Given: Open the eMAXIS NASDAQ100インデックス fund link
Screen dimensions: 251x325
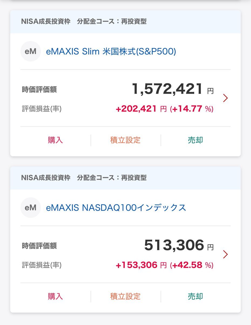Looking at the screenshot, I should 116,208.
